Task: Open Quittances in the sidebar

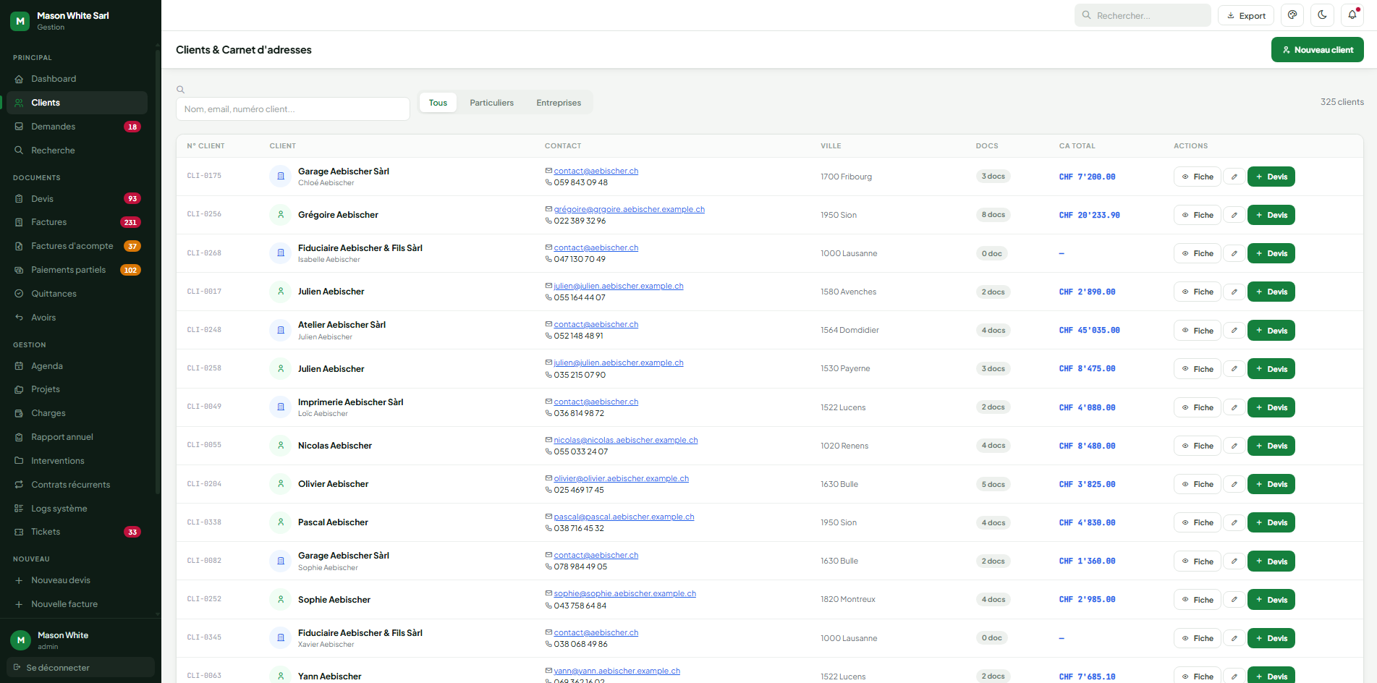Action: point(77,294)
